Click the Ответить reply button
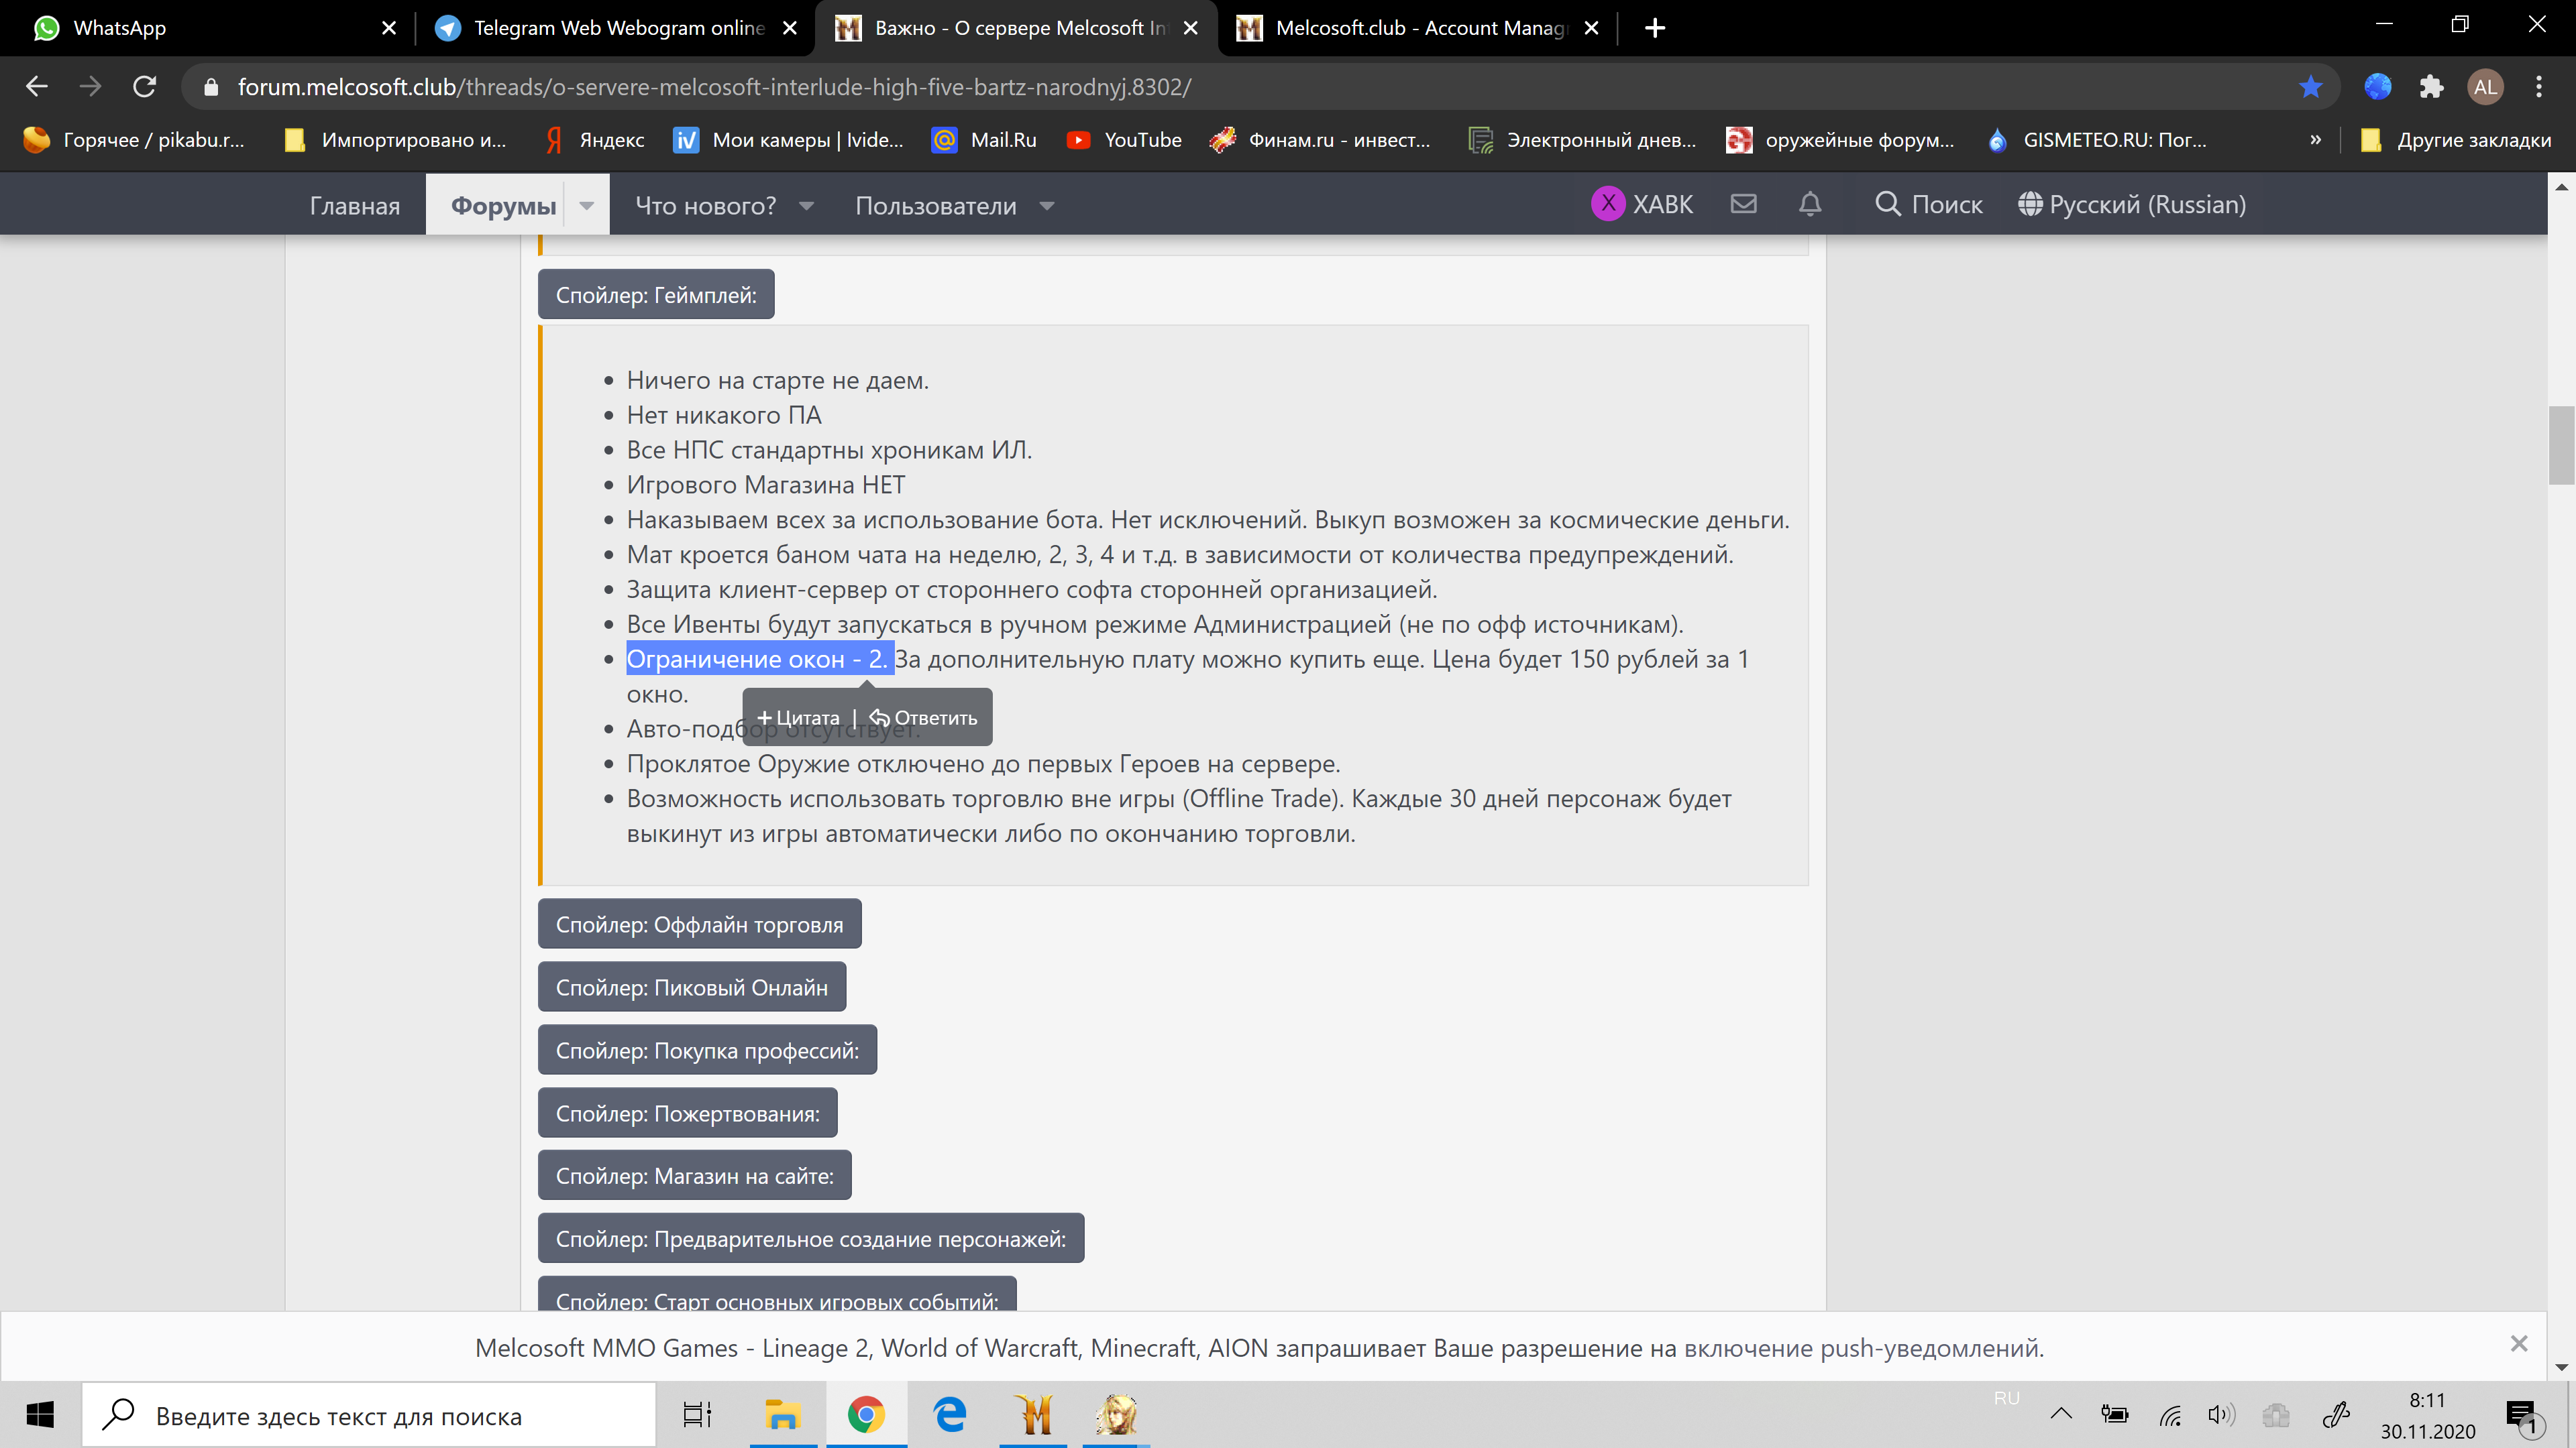Viewport: 2576px width, 1448px height. (x=924, y=717)
